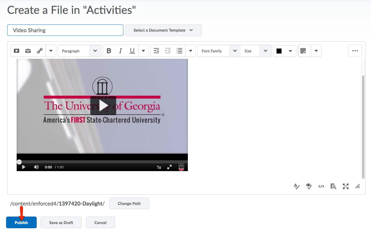The image size is (371, 231).
Task: Click the video progress slider handle
Action: 19,162
